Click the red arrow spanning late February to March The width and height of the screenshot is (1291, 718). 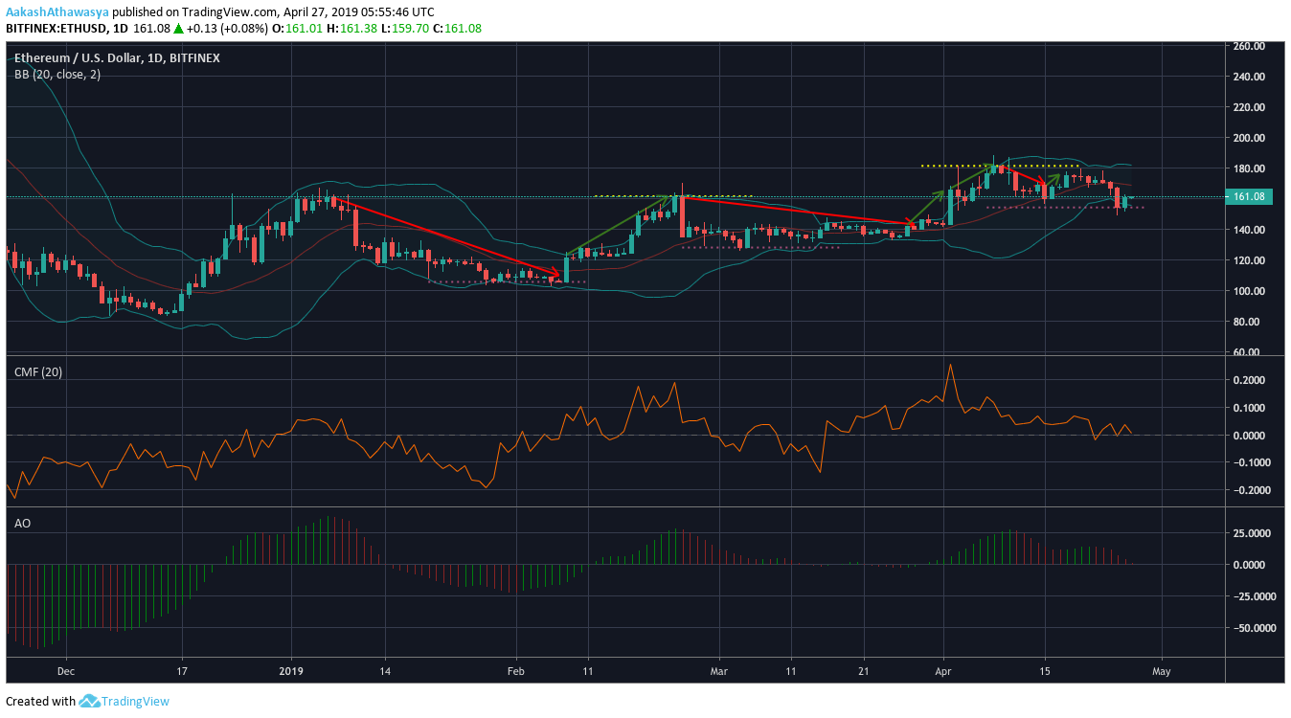point(795,211)
